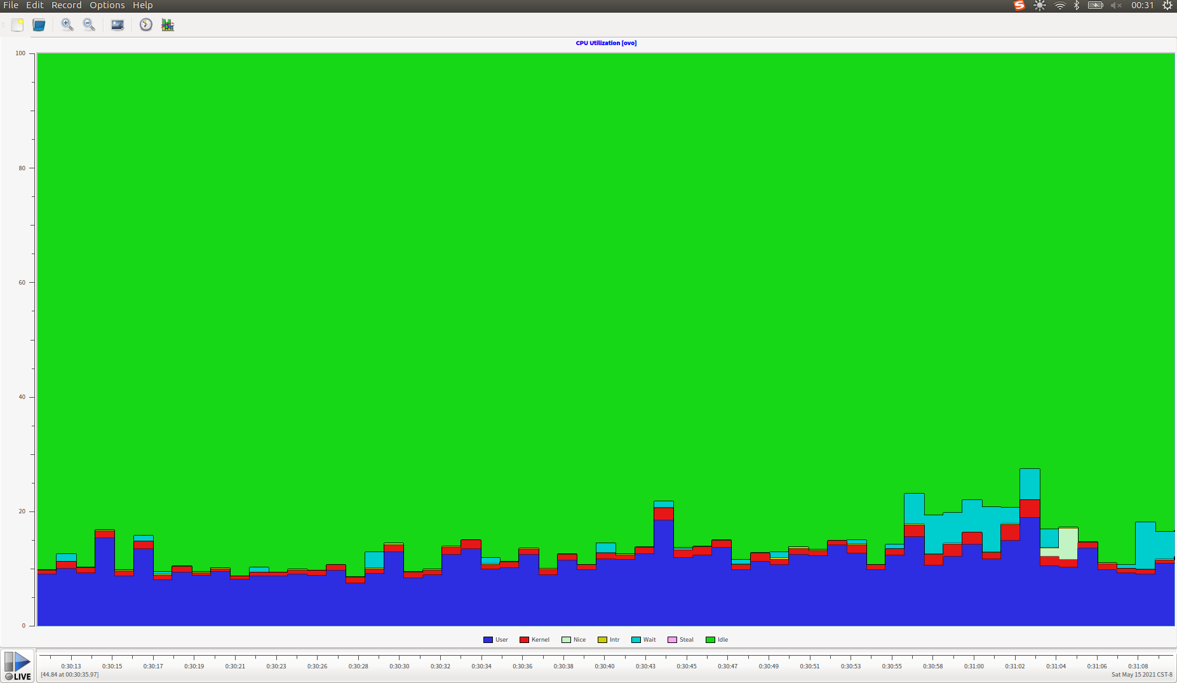Click the bar chart metrics icon

pyautogui.click(x=168, y=25)
